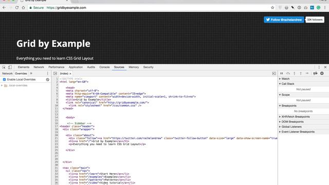
Task: Click source line with body tag
Action: 70,118
